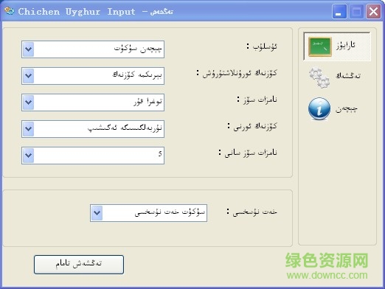385x289 pixels.
Task: Expand the first combo box arrow
Action: [29, 49]
